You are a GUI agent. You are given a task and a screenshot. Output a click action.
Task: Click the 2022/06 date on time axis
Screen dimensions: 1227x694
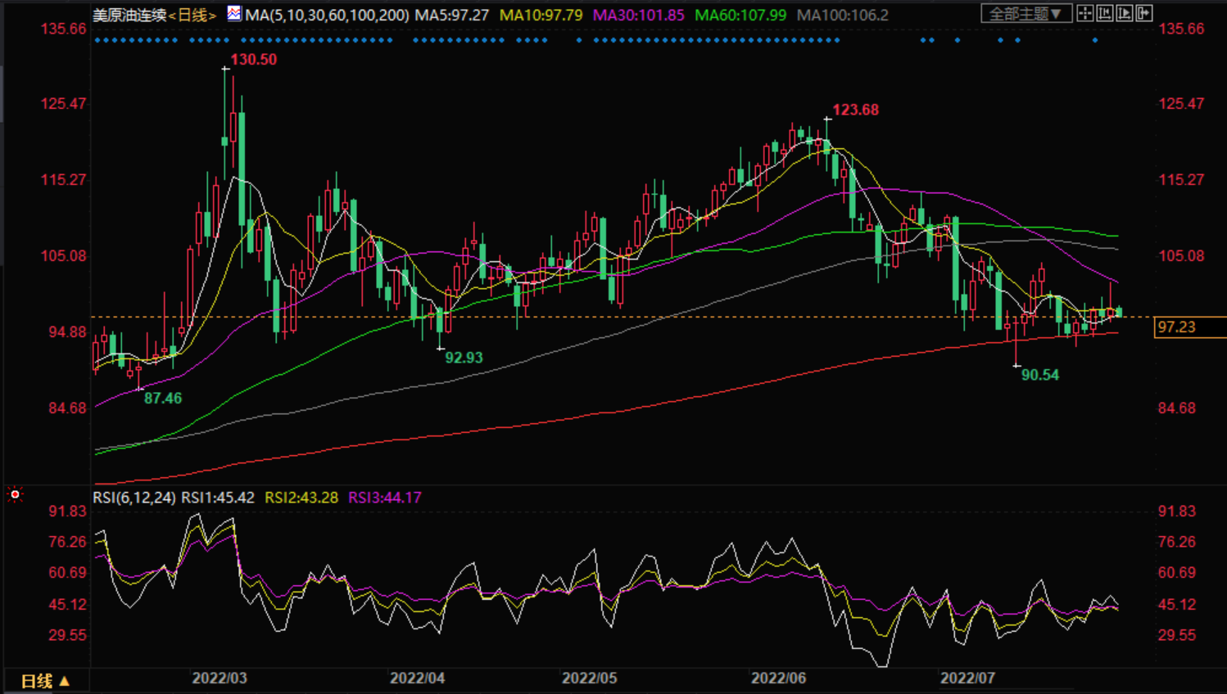pyautogui.click(x=778, y=678)
